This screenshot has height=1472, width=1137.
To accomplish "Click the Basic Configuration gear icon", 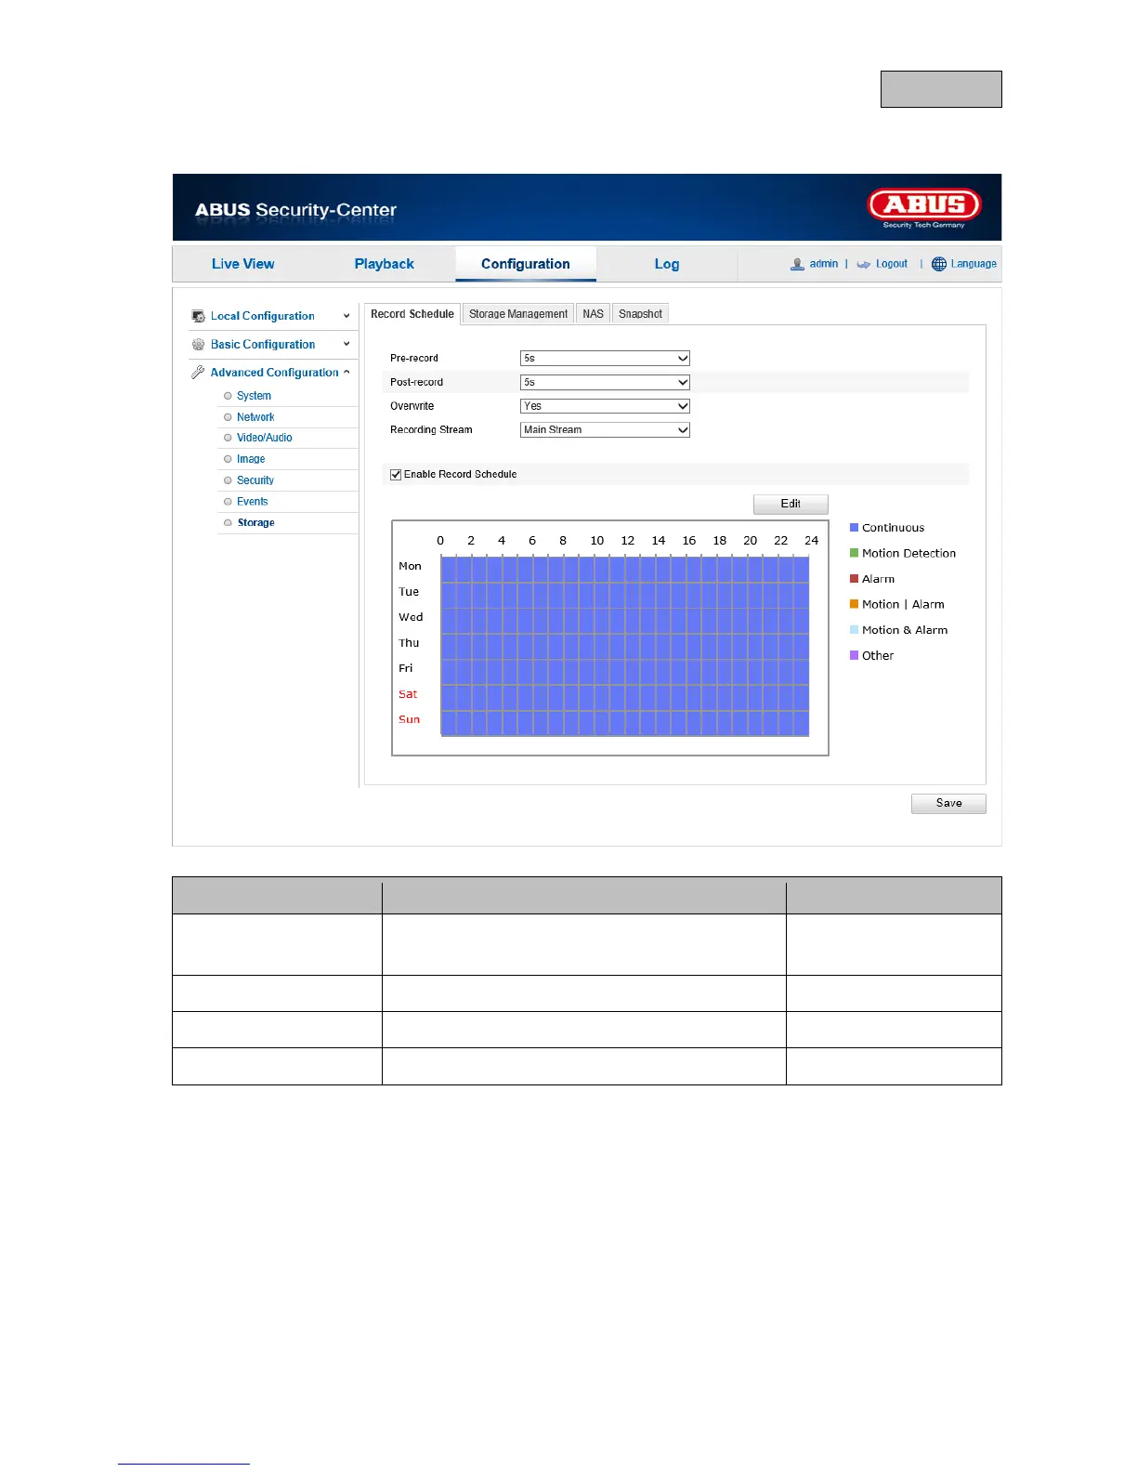I will click(x=198, y=344).
